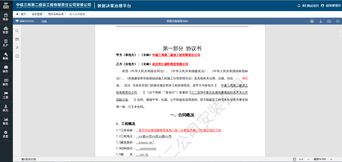The height and width of the screenshot is (162, 342).
Task: Click the company logo in top-left corner
Action: tap(6, 5)
